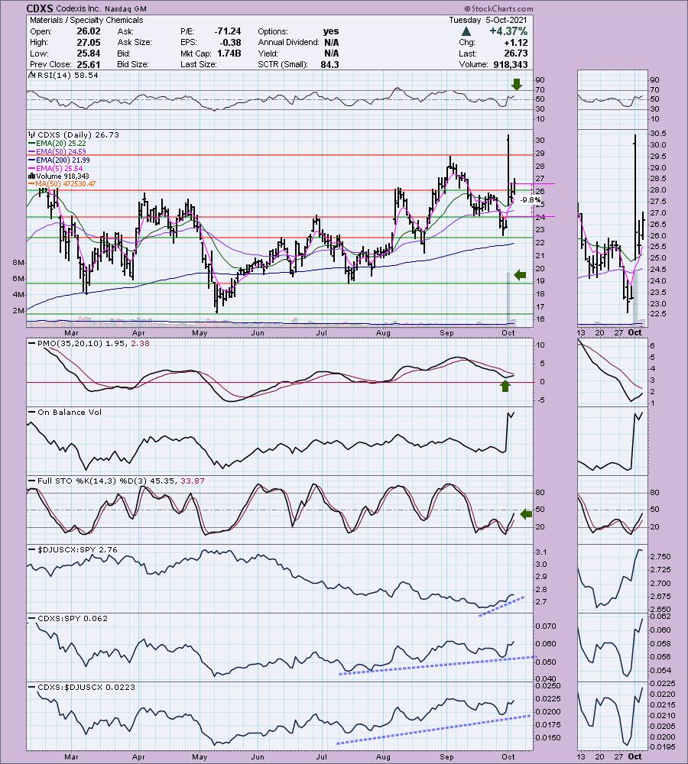The width and height of the screenshot is (688, 764).
Task: Click the 'Nasdaq GM' exchange label
Action: point(125,8)
